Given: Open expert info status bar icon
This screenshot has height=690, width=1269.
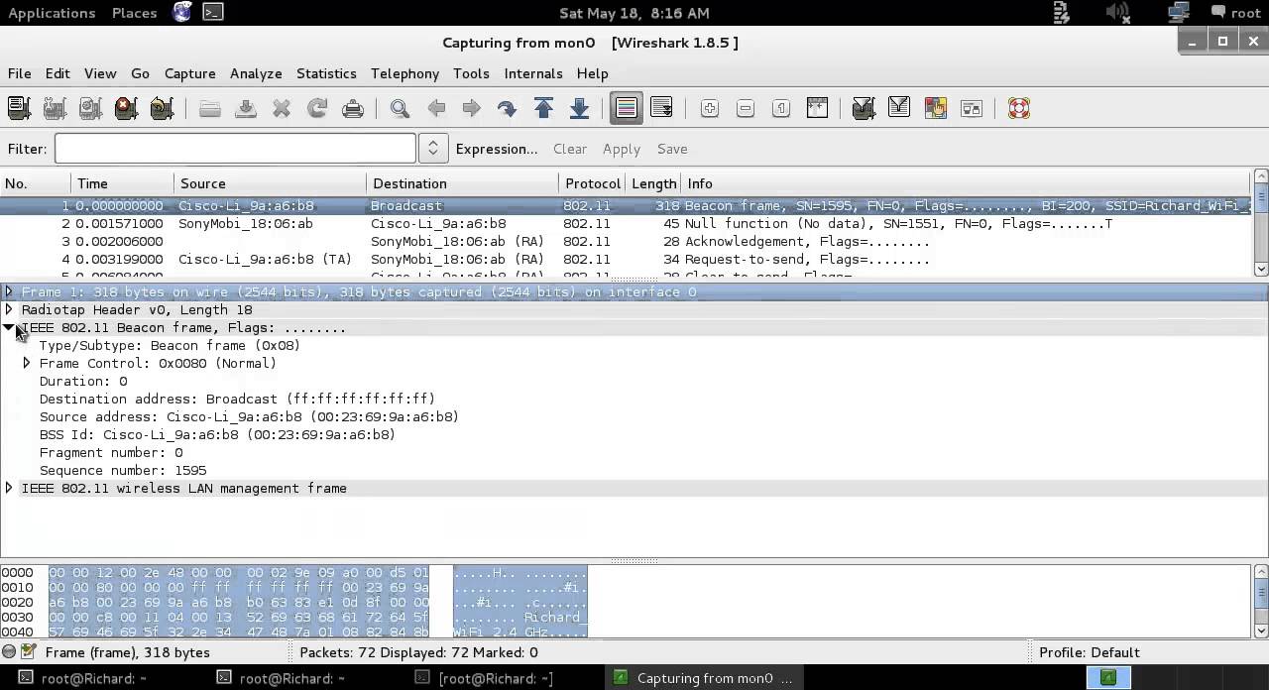Looking at the screenshot, I should click(9, 652).
